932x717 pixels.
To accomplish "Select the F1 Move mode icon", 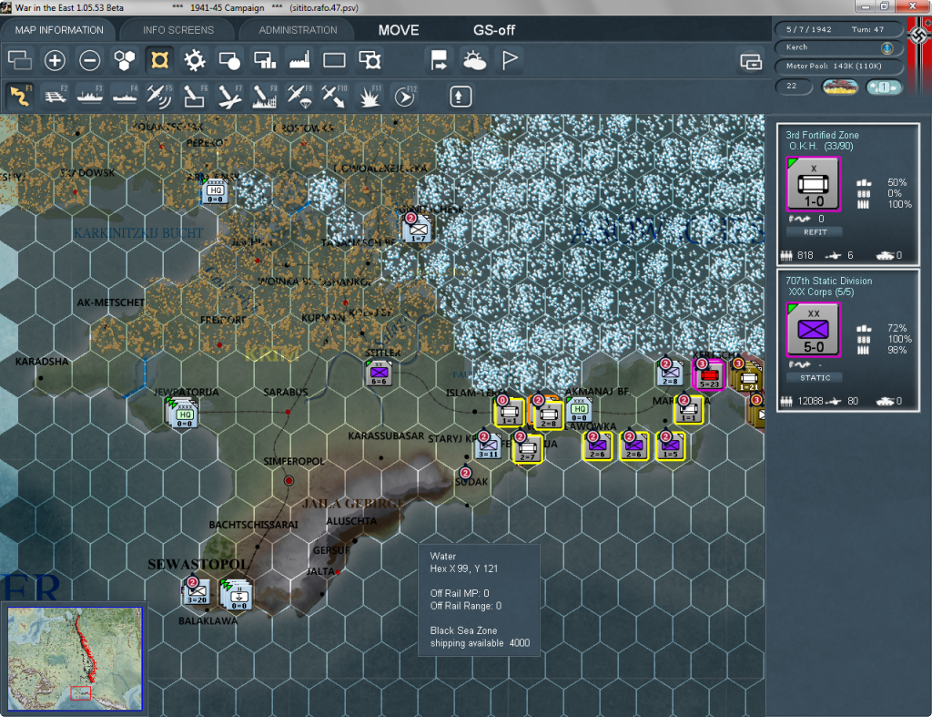I will pyautogui.click(x=20, y=96).
